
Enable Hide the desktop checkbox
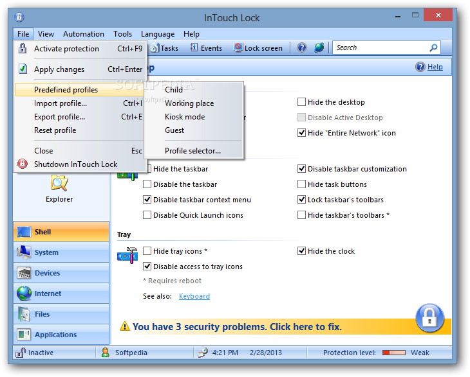(x=301, y=102)
